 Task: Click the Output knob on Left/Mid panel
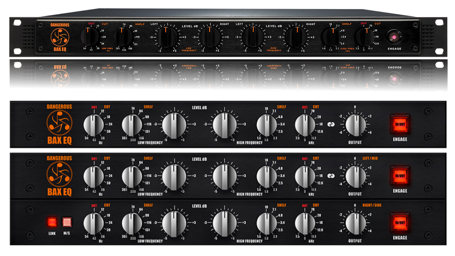[x=355, y=176]
